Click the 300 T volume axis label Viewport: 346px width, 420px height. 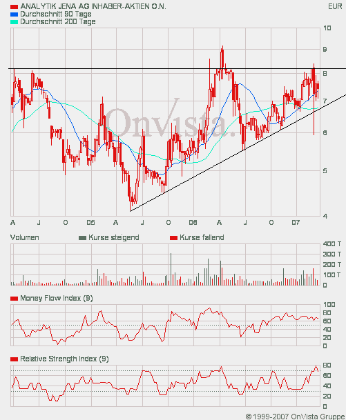point(332,254)
